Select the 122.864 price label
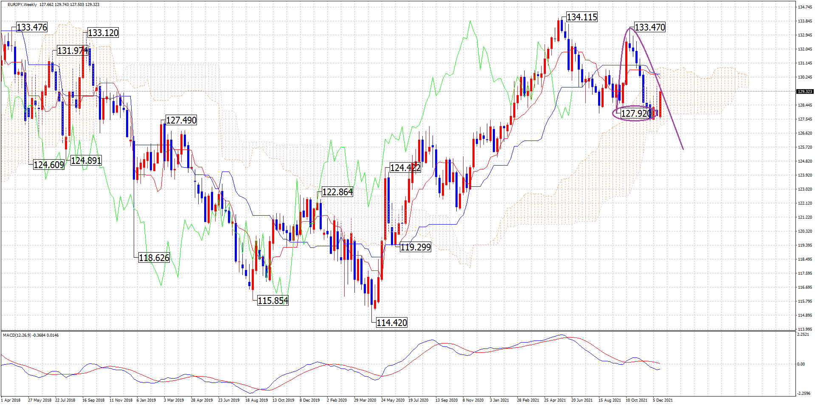This screenshot has width=815, height=405. (x=337, y=192)
